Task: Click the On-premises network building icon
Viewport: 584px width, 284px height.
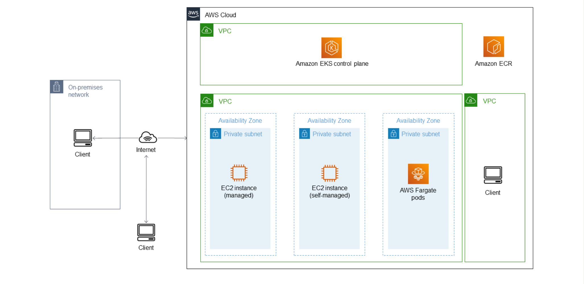Action: pyautogui.click(x=57, y=87)
